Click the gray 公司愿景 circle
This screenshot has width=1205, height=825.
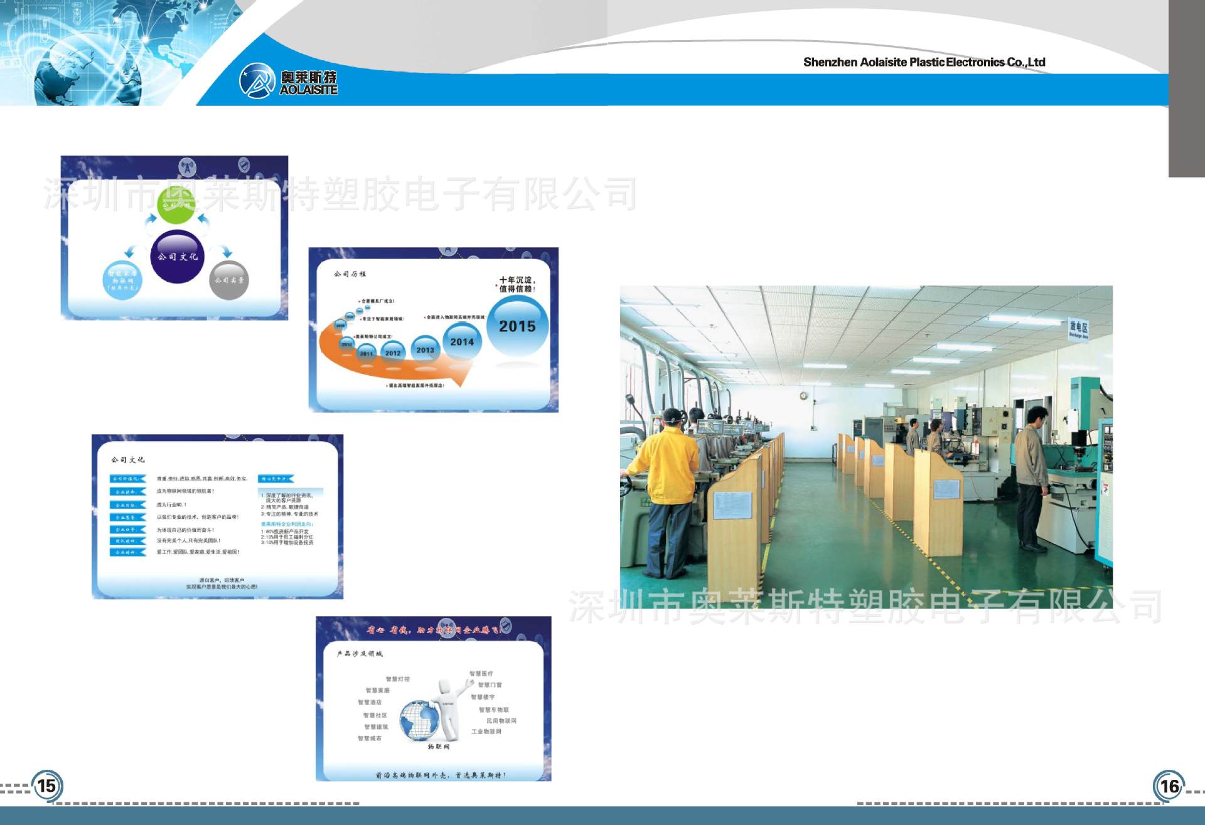pos(228,280)
